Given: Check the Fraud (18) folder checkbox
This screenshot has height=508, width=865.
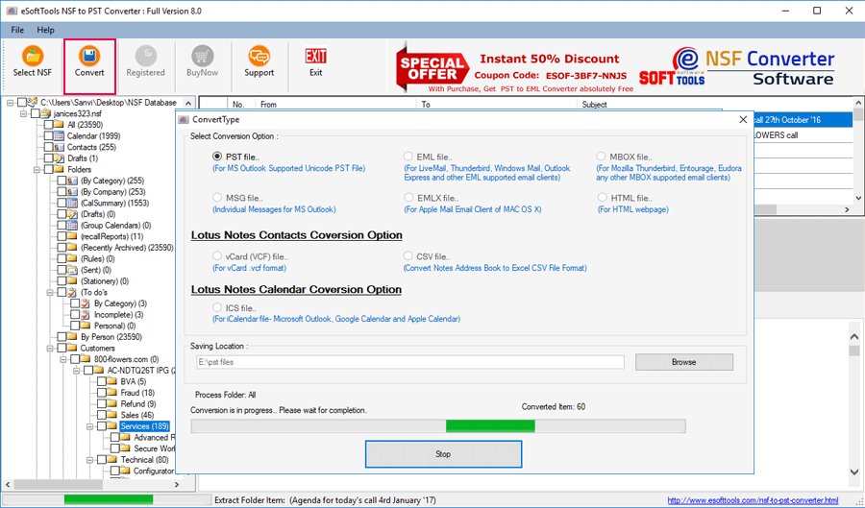Looking at the screenshot, I should (x=102, y=393).
